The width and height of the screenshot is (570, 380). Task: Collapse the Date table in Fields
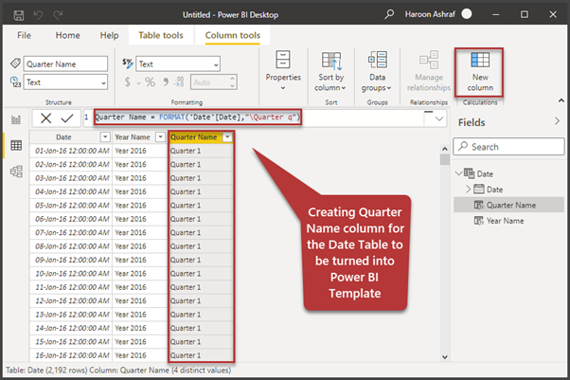click(459, 173)
